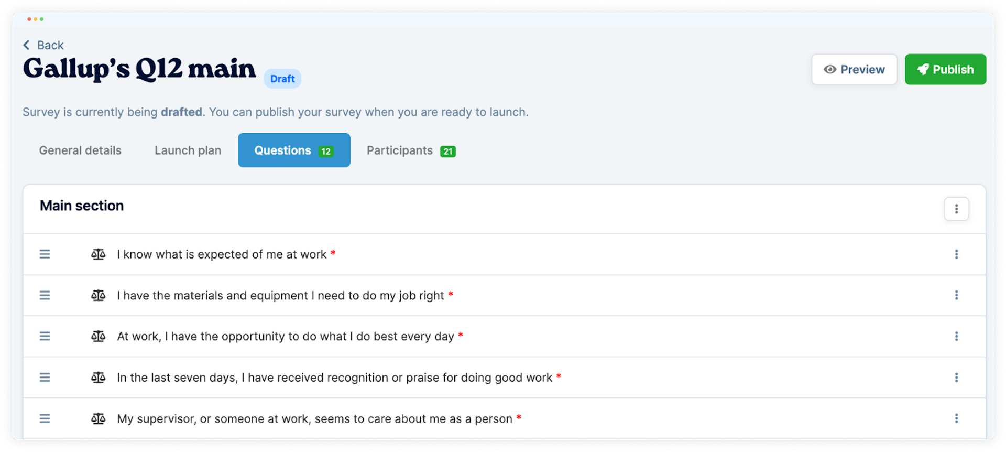The image size is (1006, 452).
Task: Click scale icon of 'do best every day' question
Action: point(98,336)
